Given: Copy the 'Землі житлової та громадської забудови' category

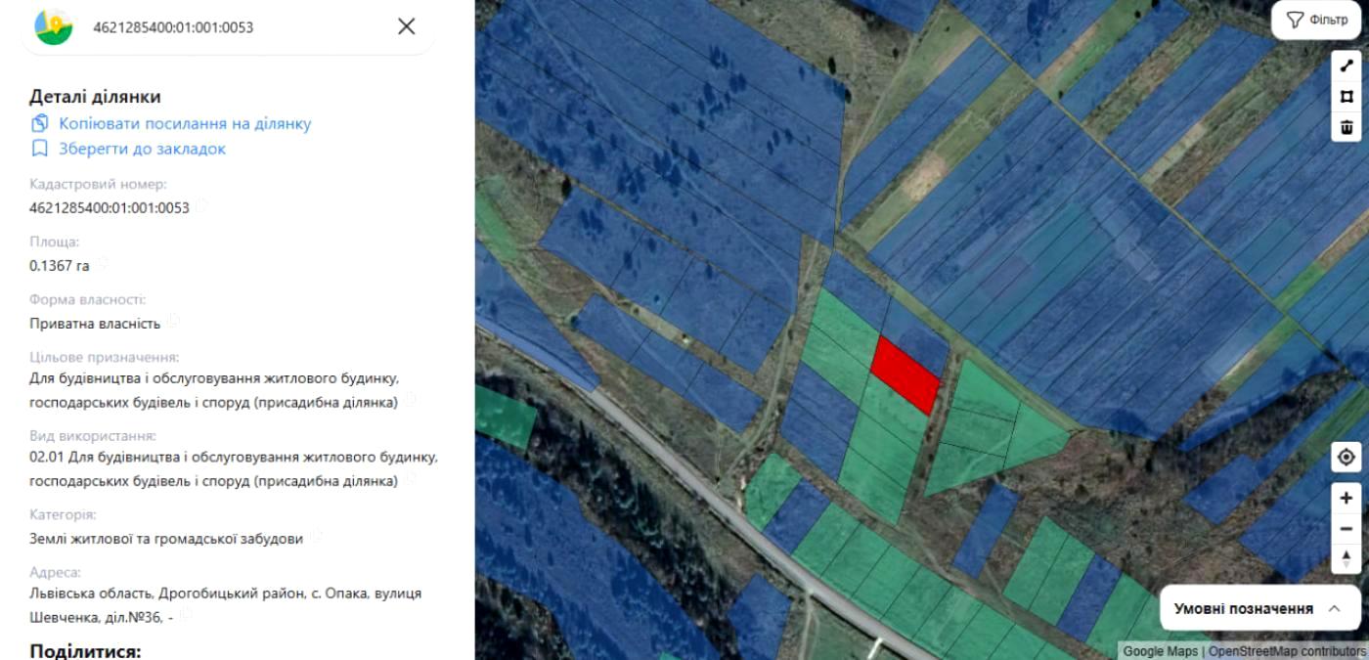Looking at the screenshot, I should [x=317, y=537].
